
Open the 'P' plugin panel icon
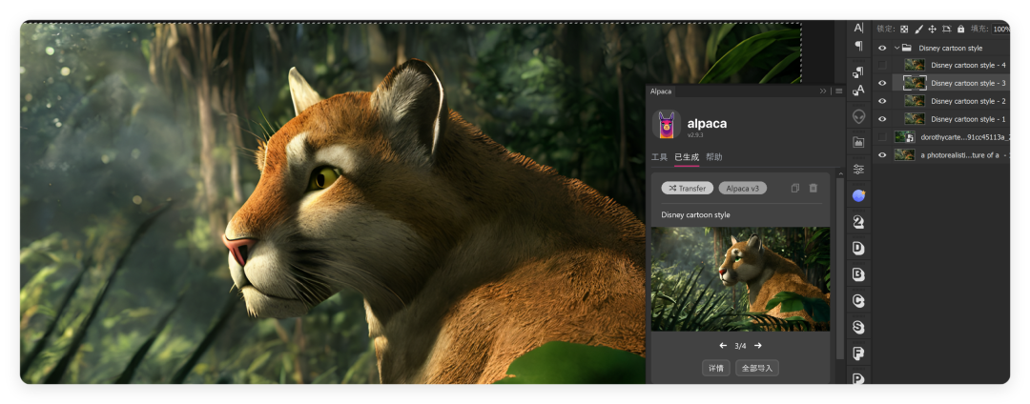pos(858,378)
